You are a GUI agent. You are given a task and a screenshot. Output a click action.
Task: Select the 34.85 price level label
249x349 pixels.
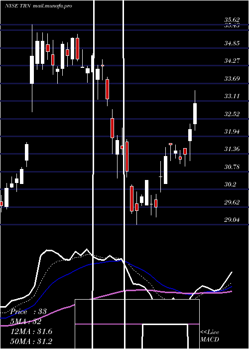coord(232,43)
